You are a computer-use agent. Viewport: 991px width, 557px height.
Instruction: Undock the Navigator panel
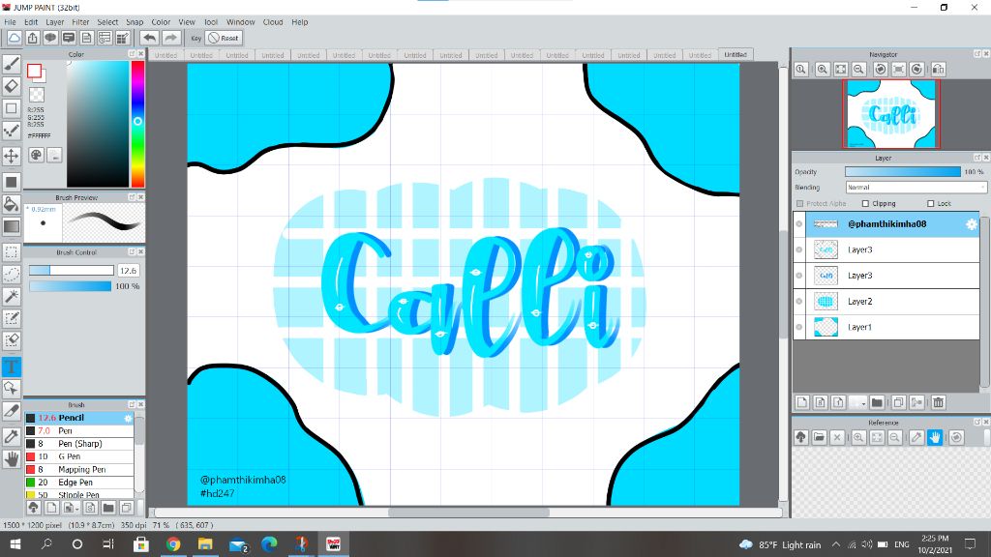(x=977, y=54)
